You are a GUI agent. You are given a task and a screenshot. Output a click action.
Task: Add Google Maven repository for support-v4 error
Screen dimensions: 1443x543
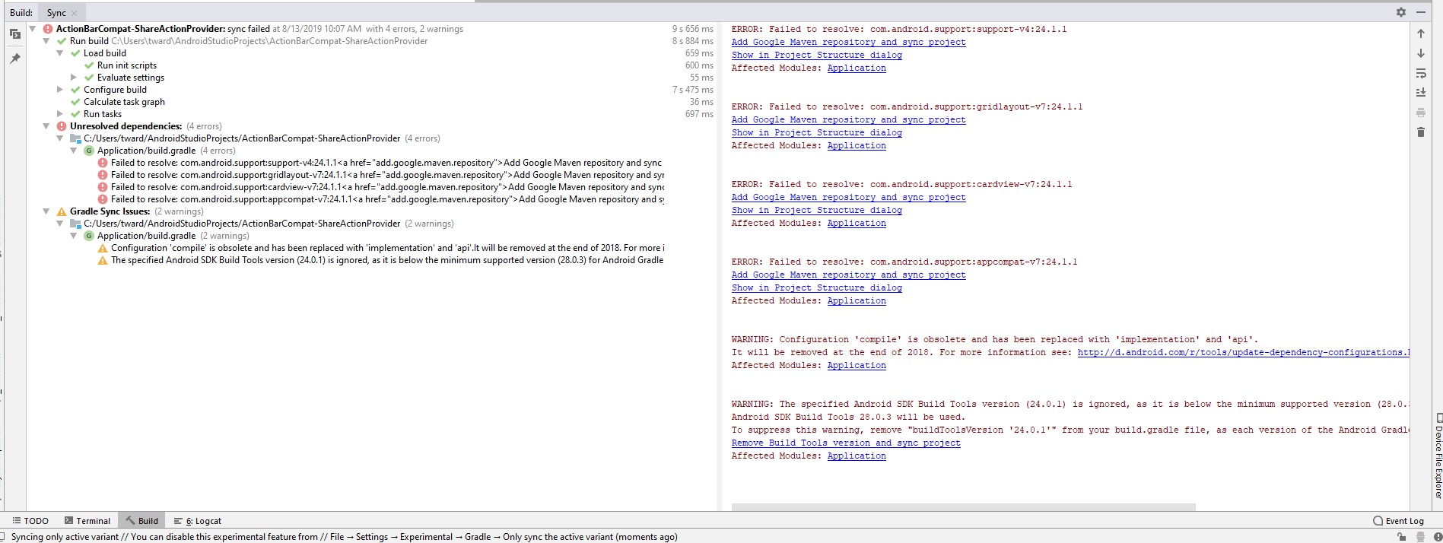(x=848, y=43)
